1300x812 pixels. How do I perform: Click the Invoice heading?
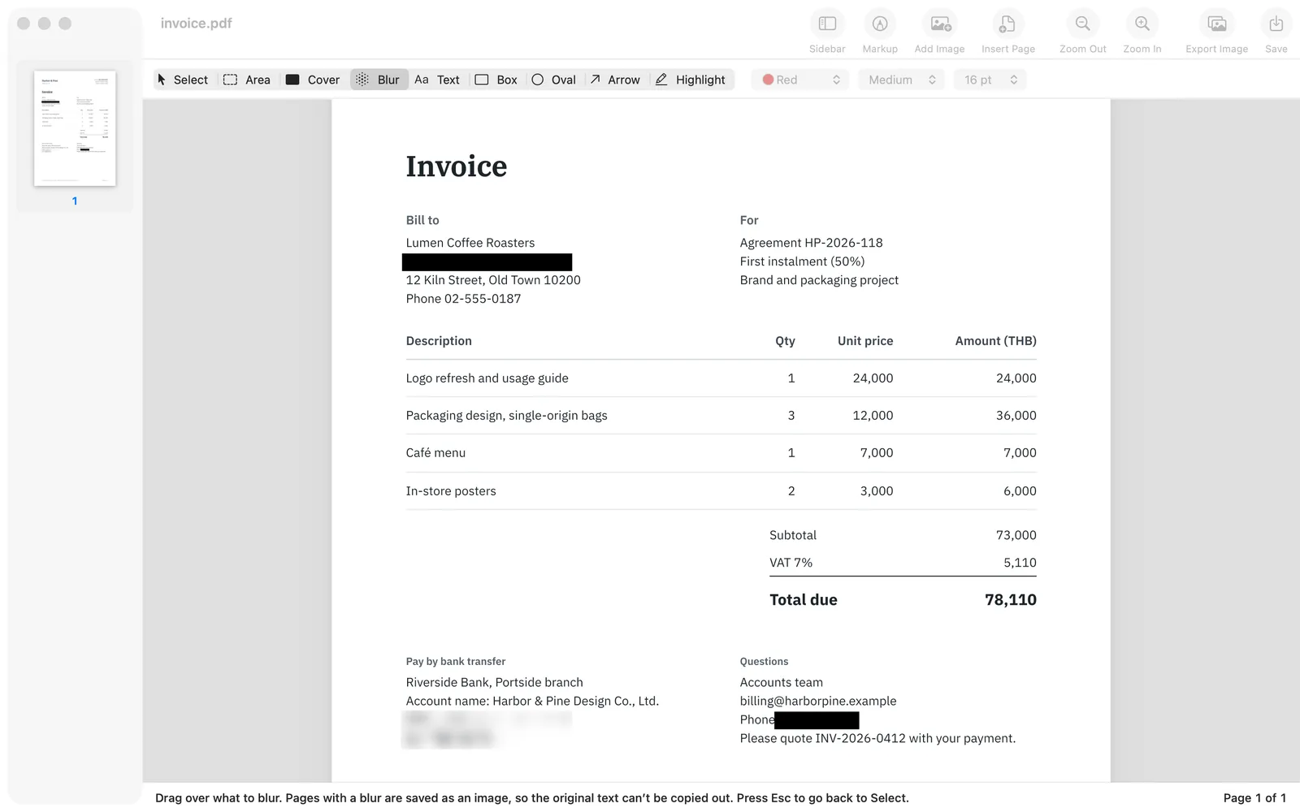[456, 166]
